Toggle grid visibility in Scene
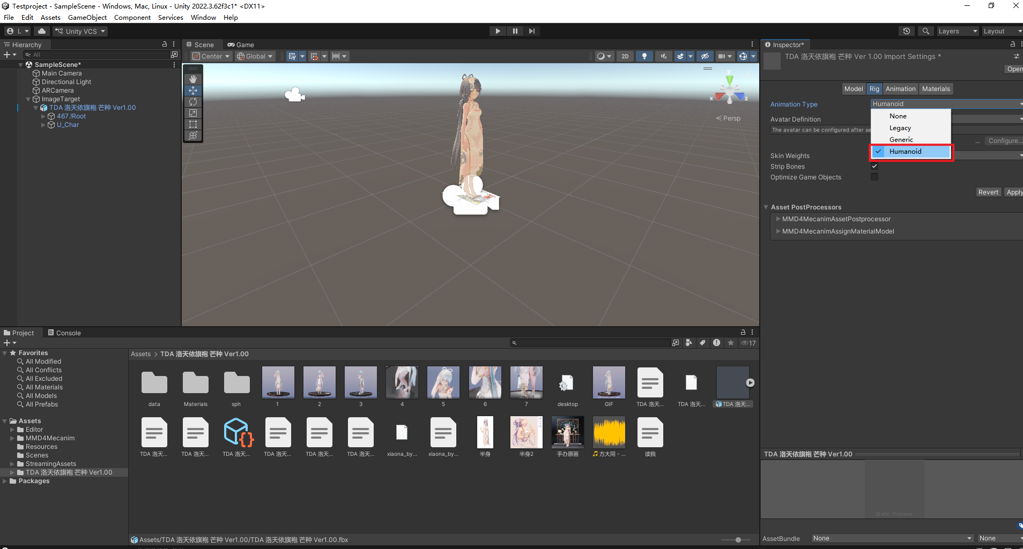Image resolution: width=1023 pixels, height=549 pixels. [x=292, y=56]
